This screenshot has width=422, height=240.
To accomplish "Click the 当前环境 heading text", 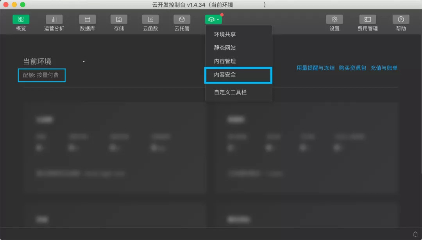I will 37,61.
